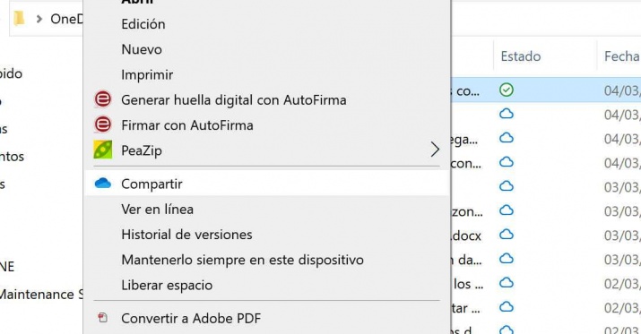The height and width of the screenshot is (334, 641).
Task: Click the file name ending in 'zon...'
Action: 467,211
